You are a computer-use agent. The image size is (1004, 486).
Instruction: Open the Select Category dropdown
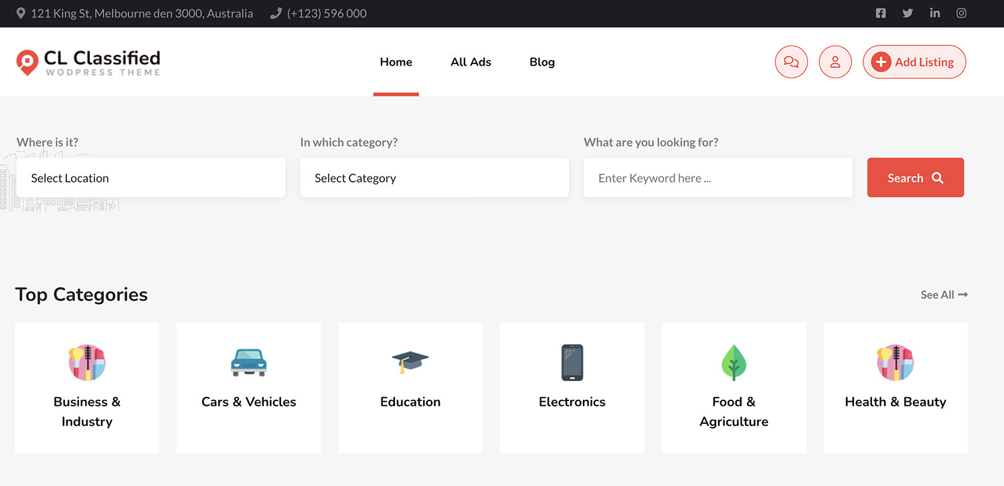[434, 178]
